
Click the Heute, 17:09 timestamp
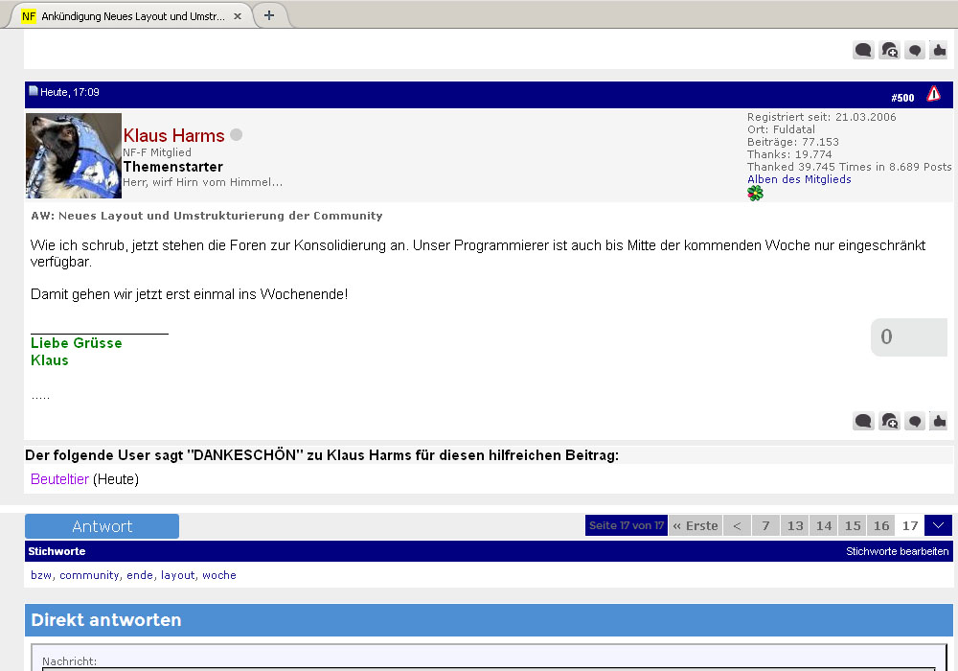click(x=70, y=92)
